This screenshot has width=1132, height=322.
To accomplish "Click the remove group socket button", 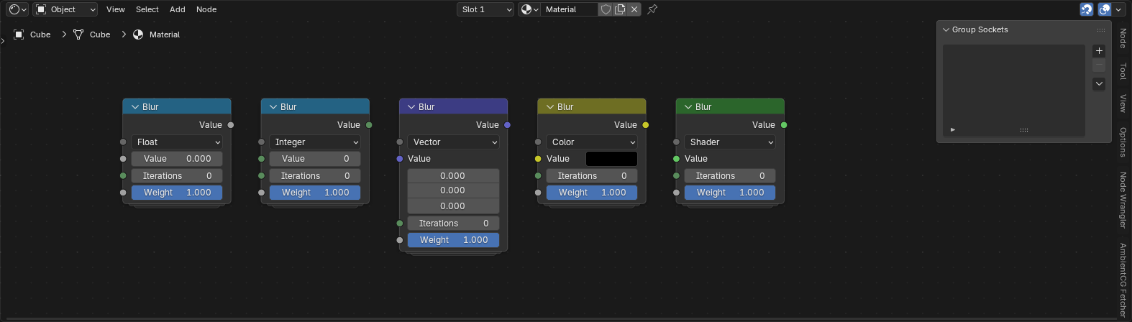I will pos(1099,65).
